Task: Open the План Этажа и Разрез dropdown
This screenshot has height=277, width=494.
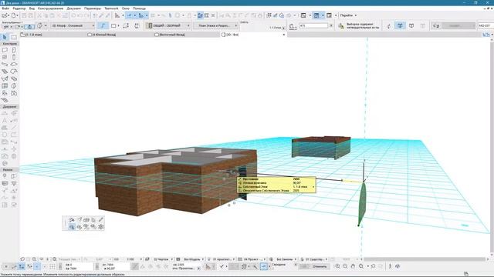Action: pos(216,25)
